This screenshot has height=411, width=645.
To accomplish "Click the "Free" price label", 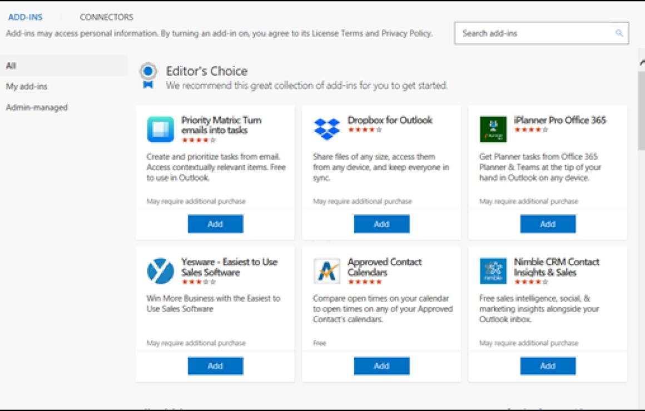I will pyautogui.click(x=320, y=343).
